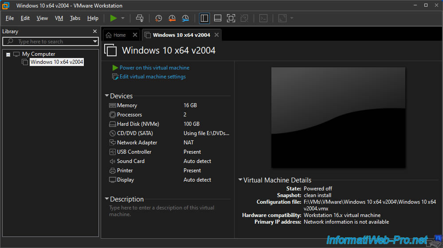Viewport: 443px width, 248px height.
Task: Click the Workstation 16.x virtual machine text
Action: [342, 215]
